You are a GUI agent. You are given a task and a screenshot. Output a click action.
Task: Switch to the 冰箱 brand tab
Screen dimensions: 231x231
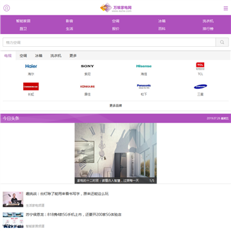(38, 56)
